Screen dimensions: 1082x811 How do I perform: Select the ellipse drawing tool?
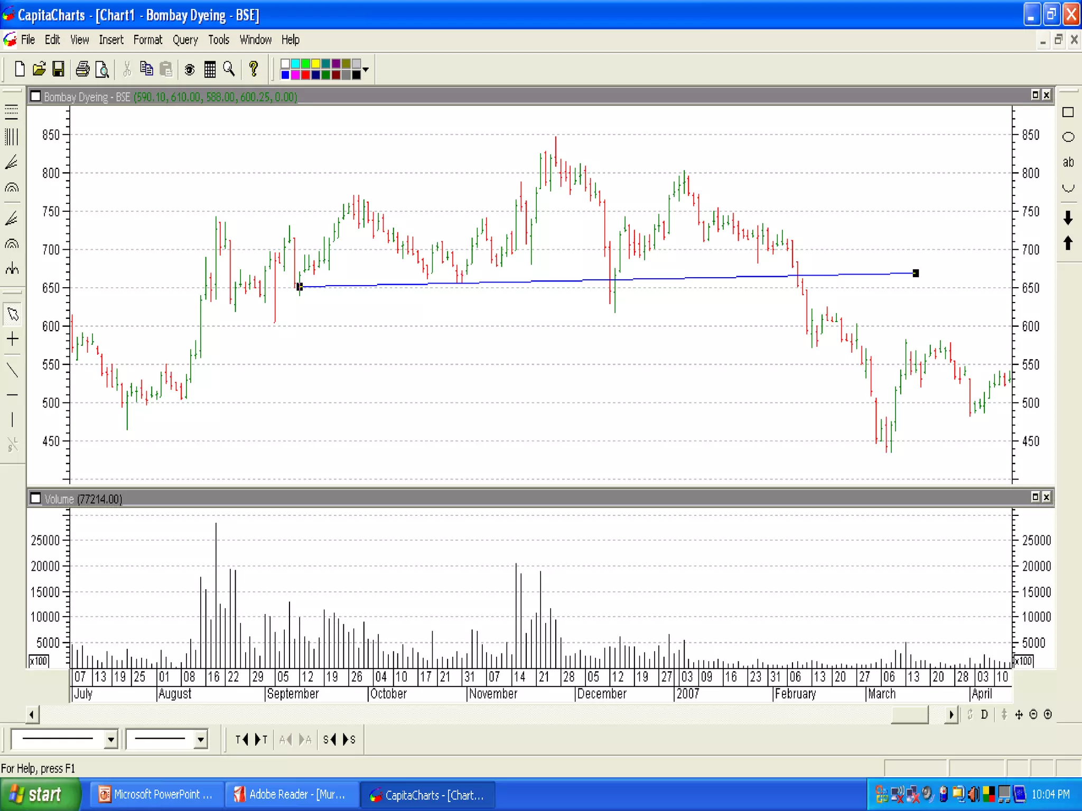click(1068, 137)
